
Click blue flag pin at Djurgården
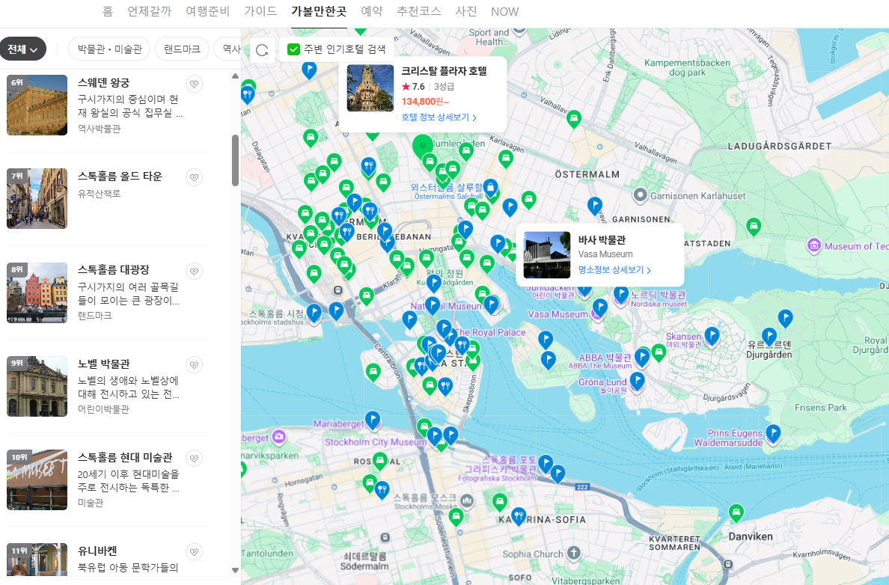[x=769, y=337]
